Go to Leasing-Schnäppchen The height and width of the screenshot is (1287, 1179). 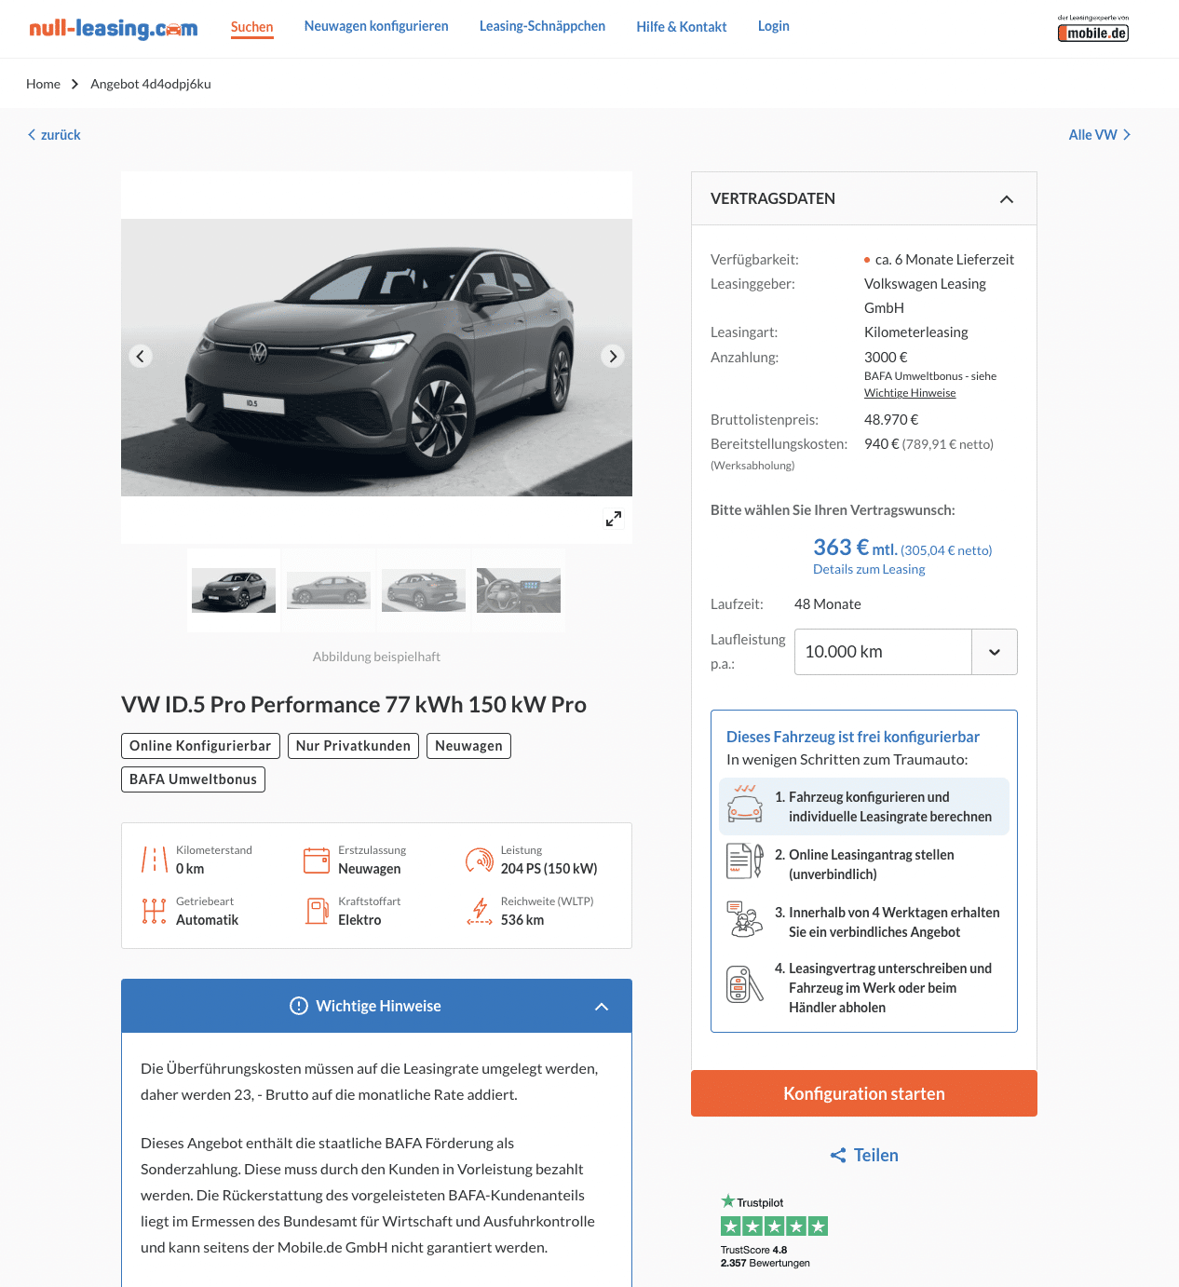(542, 26)
